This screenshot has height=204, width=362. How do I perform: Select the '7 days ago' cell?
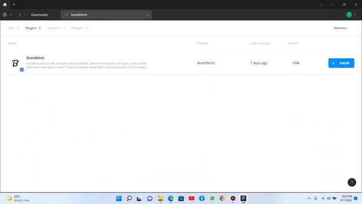click(x=259, y=63)
